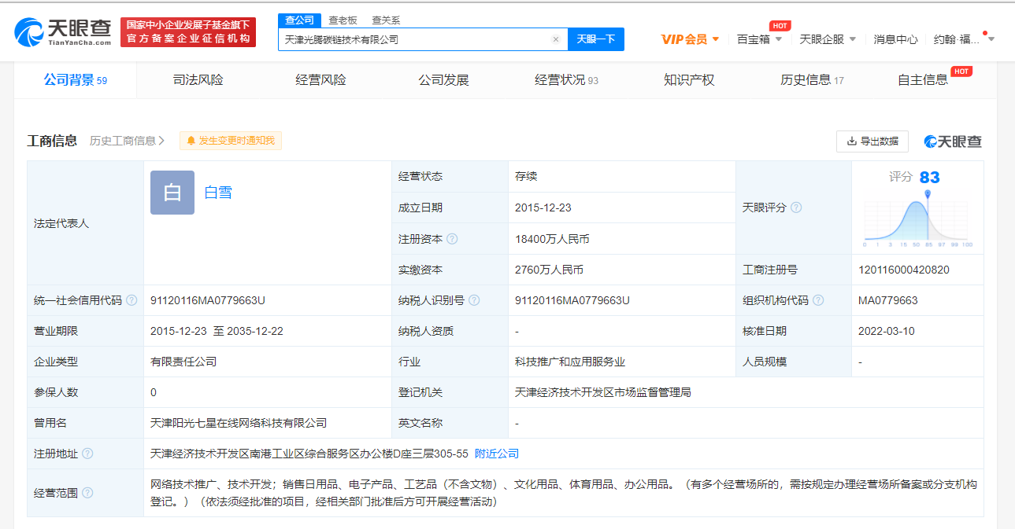The width and height of the screenshot is (1015, 529).
Task: Open the user account dropdown 约翰·福...
Action: point(964,39)
